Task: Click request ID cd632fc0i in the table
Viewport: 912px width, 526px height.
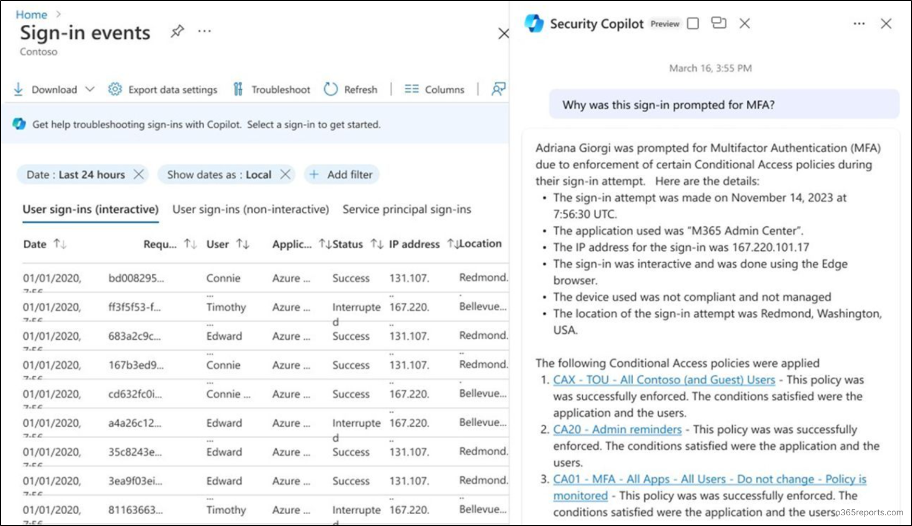Action: pos(135,394)
